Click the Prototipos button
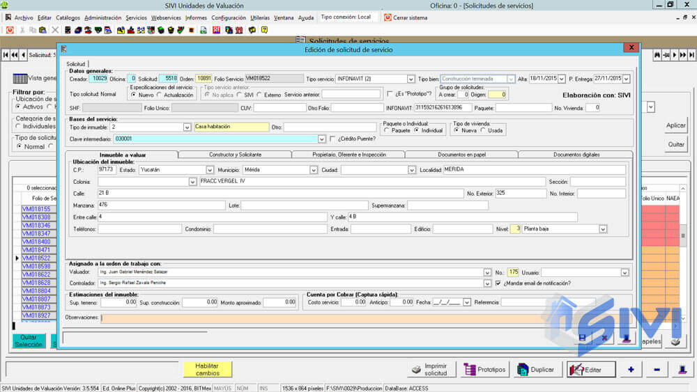This screenshot has height=392, width=697. tap(484, 369)
